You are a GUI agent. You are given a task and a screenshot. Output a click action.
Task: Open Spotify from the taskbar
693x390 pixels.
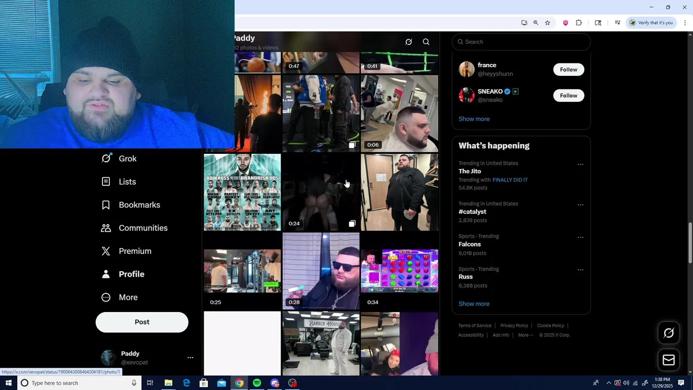(257, 383)
